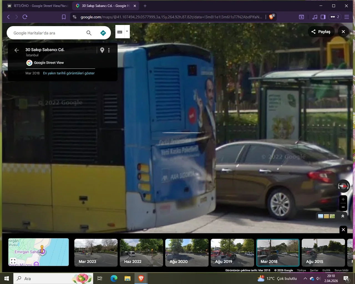355x284 pixels.
Task: Show hidden system tray icons
Action: (x=305, y=278)
